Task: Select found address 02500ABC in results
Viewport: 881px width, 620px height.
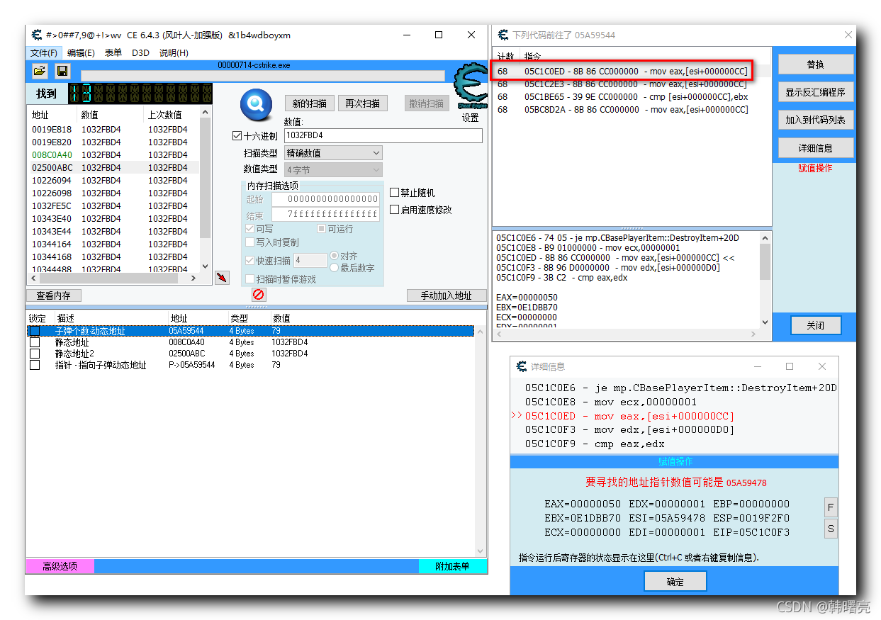Action: pyautogui.click(x=113, y=167)
